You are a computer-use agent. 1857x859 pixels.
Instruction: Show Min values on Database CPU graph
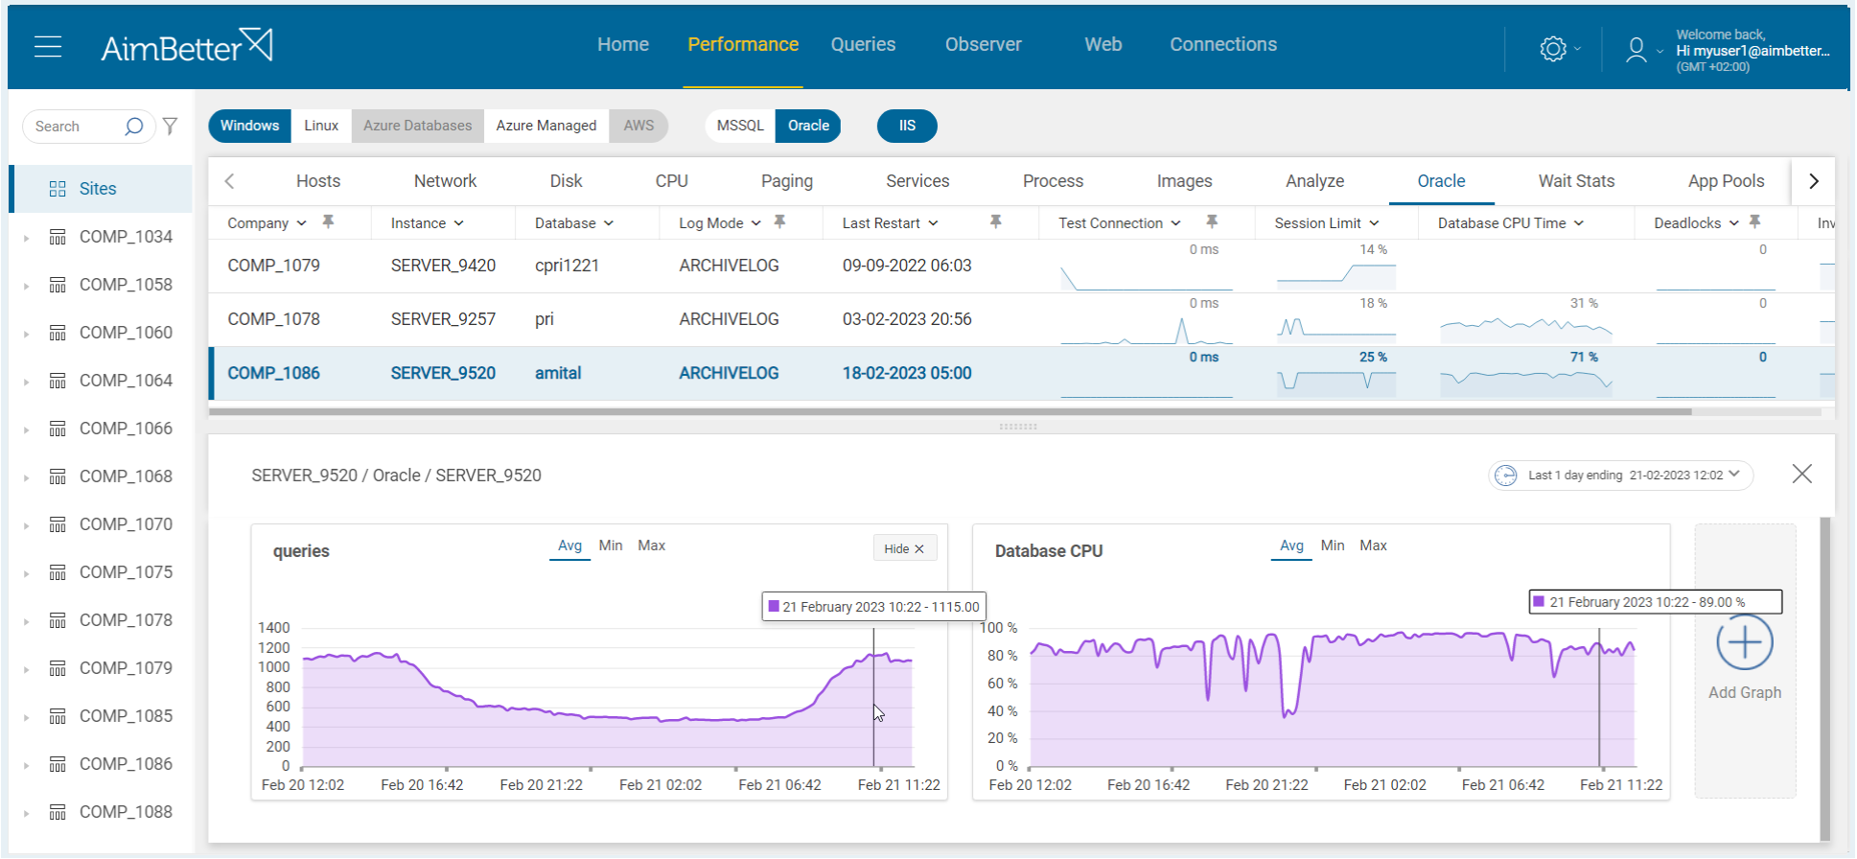1333,546
